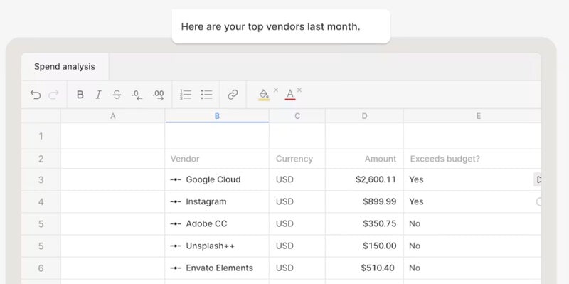The height and width of the screenshot is (284, 569).
Task: Click the Currency header cell
Action: [x=297, y=159]
